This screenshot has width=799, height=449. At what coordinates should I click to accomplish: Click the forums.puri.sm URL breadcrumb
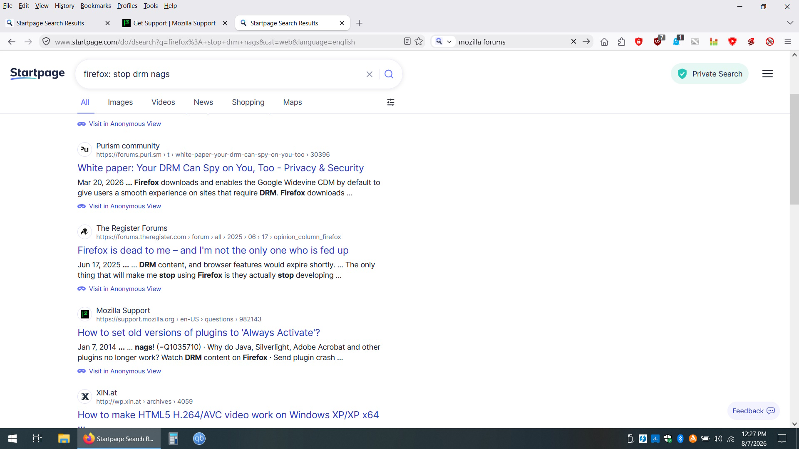[x=213, y=155]
